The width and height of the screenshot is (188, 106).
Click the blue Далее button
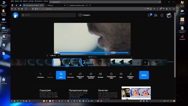tap(144, 75)
